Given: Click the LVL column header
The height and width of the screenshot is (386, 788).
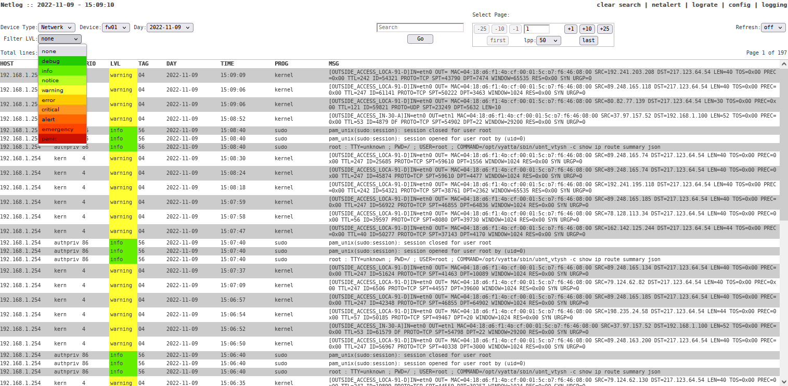Looking at the screenshot, I should pos(115,63).
